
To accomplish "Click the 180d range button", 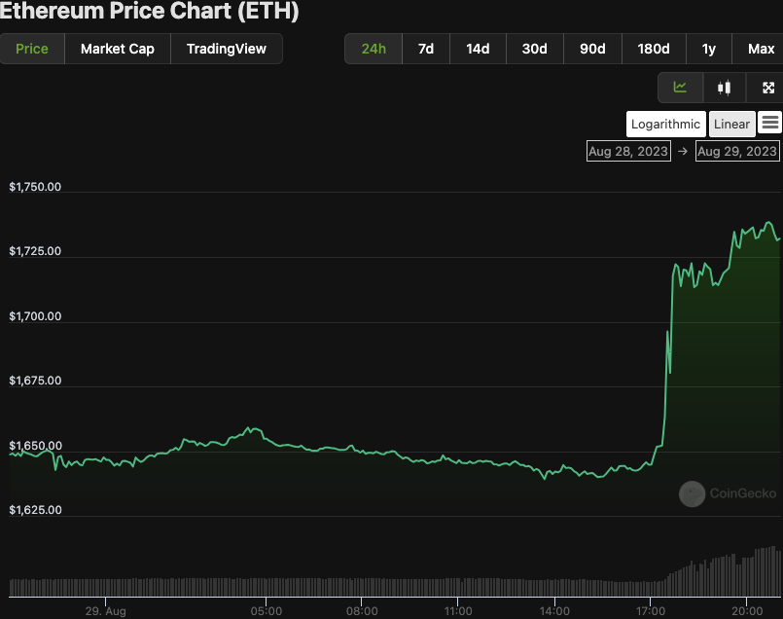I will click(x=653, y=49).
